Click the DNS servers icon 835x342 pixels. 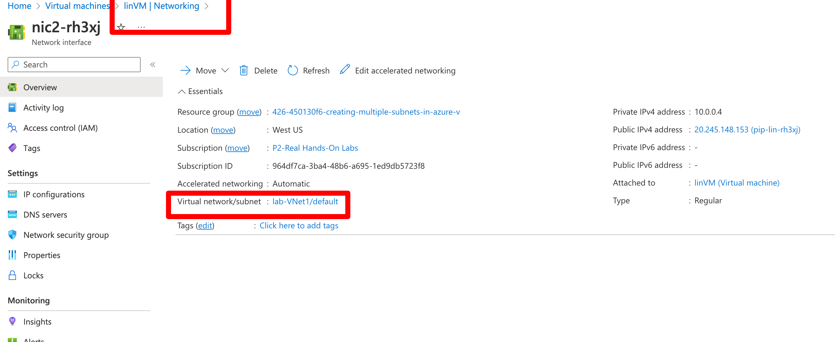click(12, 215)
